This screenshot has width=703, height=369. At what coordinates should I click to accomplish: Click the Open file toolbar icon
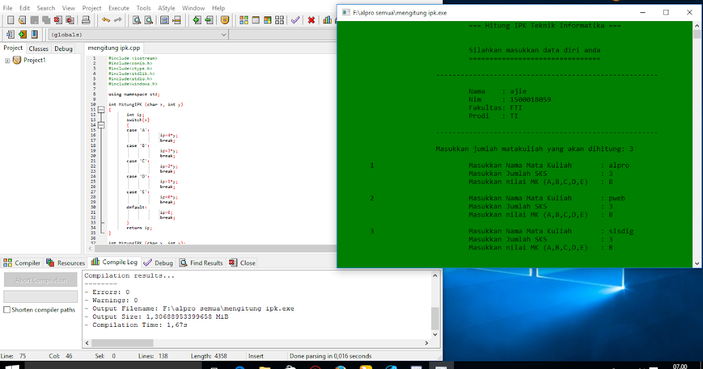(x=22, y=20)
